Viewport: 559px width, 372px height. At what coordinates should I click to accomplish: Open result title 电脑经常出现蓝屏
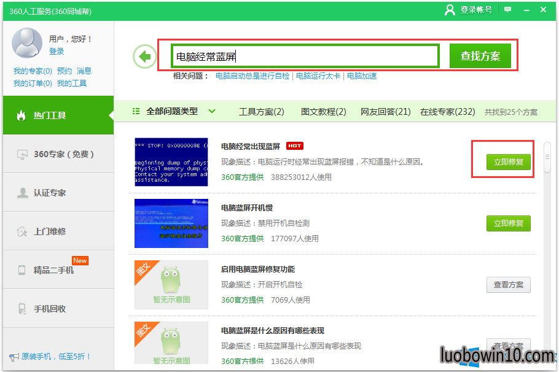[250, 146]
